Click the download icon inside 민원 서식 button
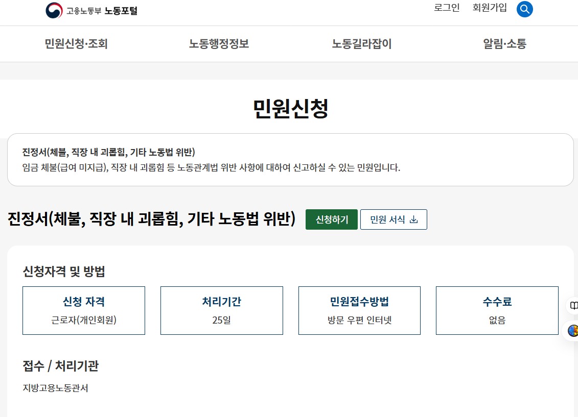The width and height of the screenshot is (578, 417). 415,219
